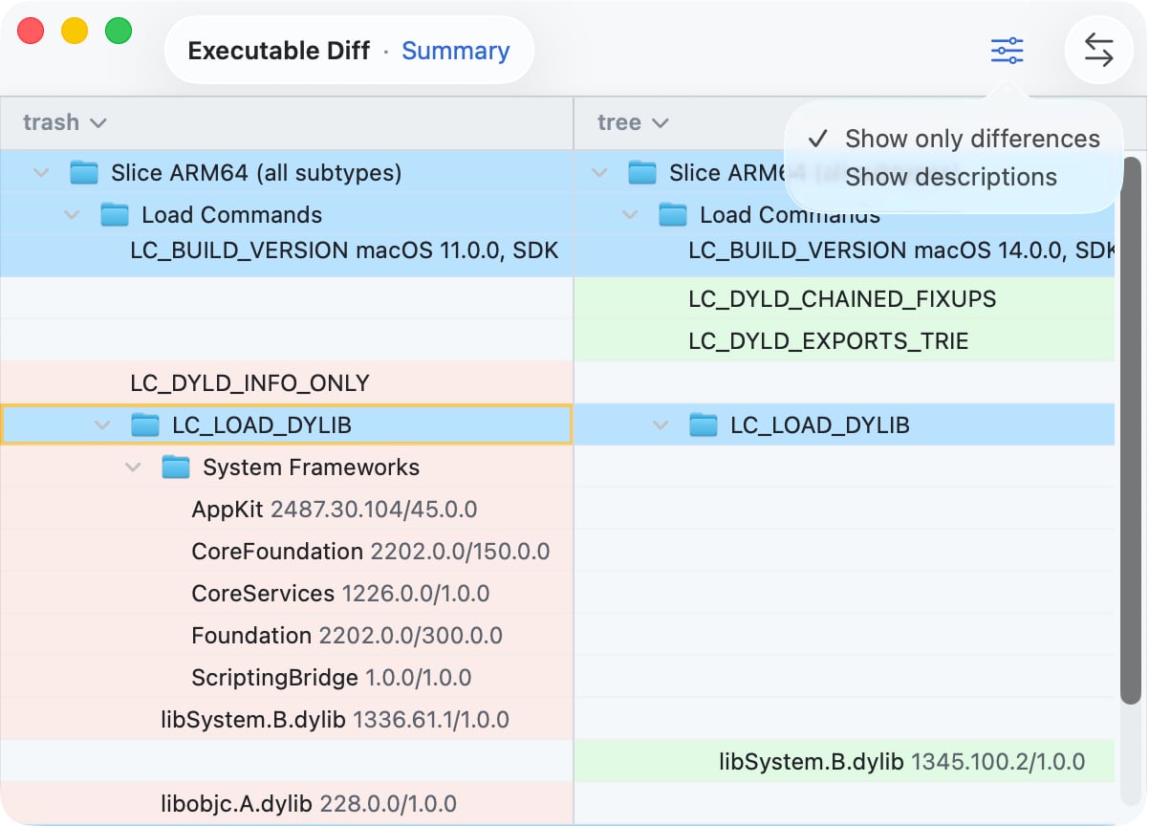Enable Show descriptions in the popup

point(950,177)
